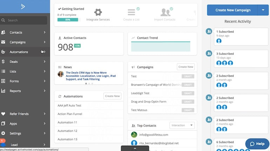Click Create New in Automations panel

(x=112, y=96)
